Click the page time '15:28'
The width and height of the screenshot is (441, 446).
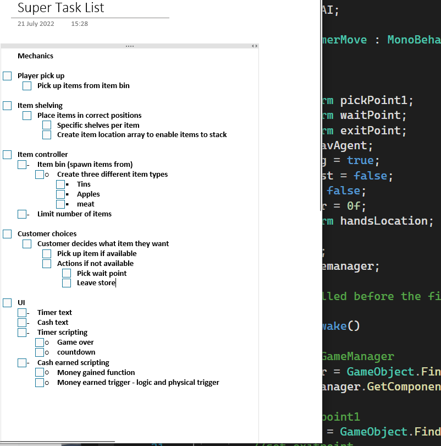coord(80,24)
